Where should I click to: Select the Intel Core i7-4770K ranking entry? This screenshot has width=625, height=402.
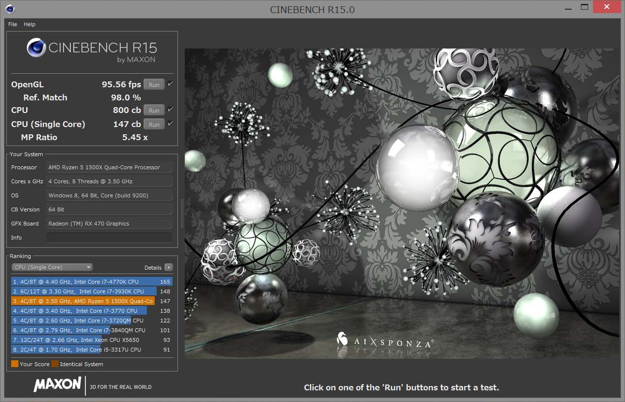[x=92, y=281]
